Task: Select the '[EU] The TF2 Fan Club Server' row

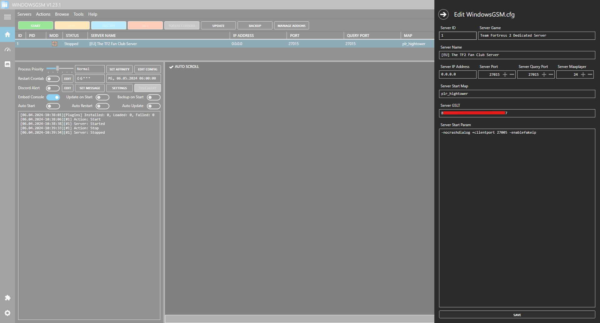Action: (225, 44)
